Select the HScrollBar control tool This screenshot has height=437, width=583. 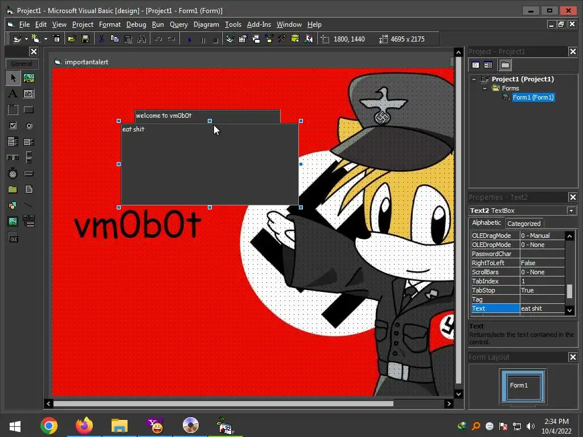13,158
